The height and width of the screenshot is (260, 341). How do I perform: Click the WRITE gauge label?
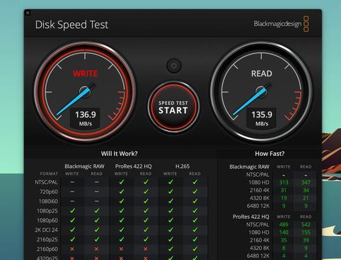85,73
